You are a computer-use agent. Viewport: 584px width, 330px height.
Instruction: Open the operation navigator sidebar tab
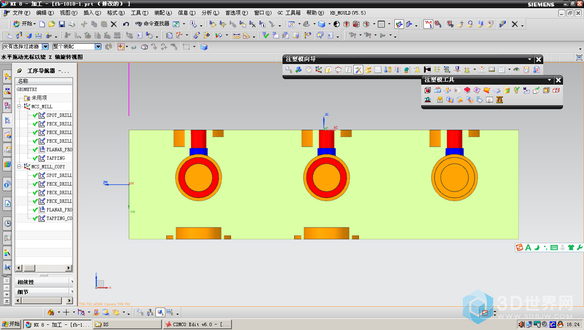[7, 121]
